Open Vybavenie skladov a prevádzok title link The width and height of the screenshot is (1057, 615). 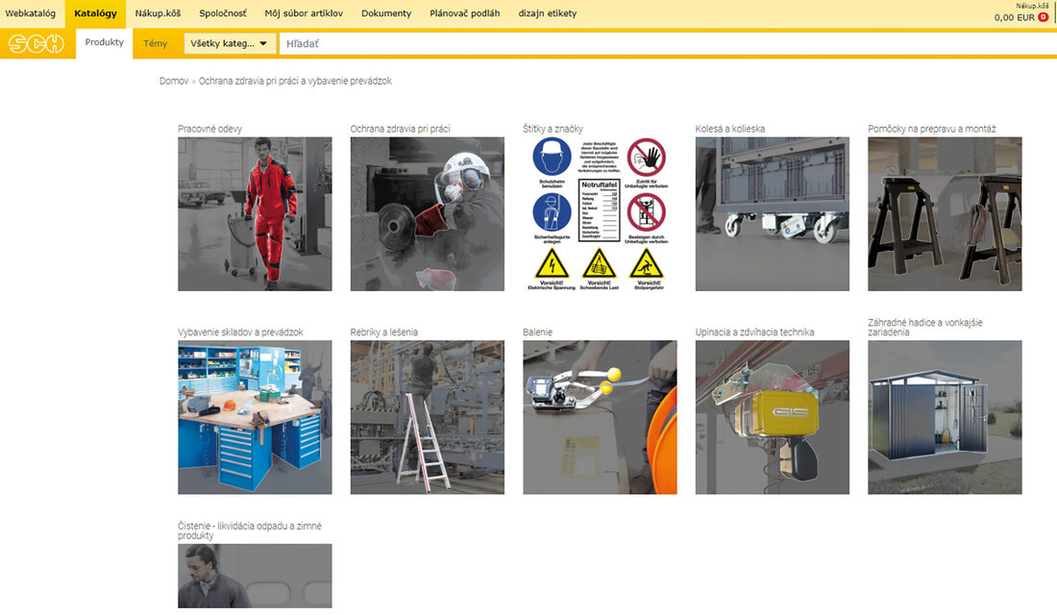point(240,332)
